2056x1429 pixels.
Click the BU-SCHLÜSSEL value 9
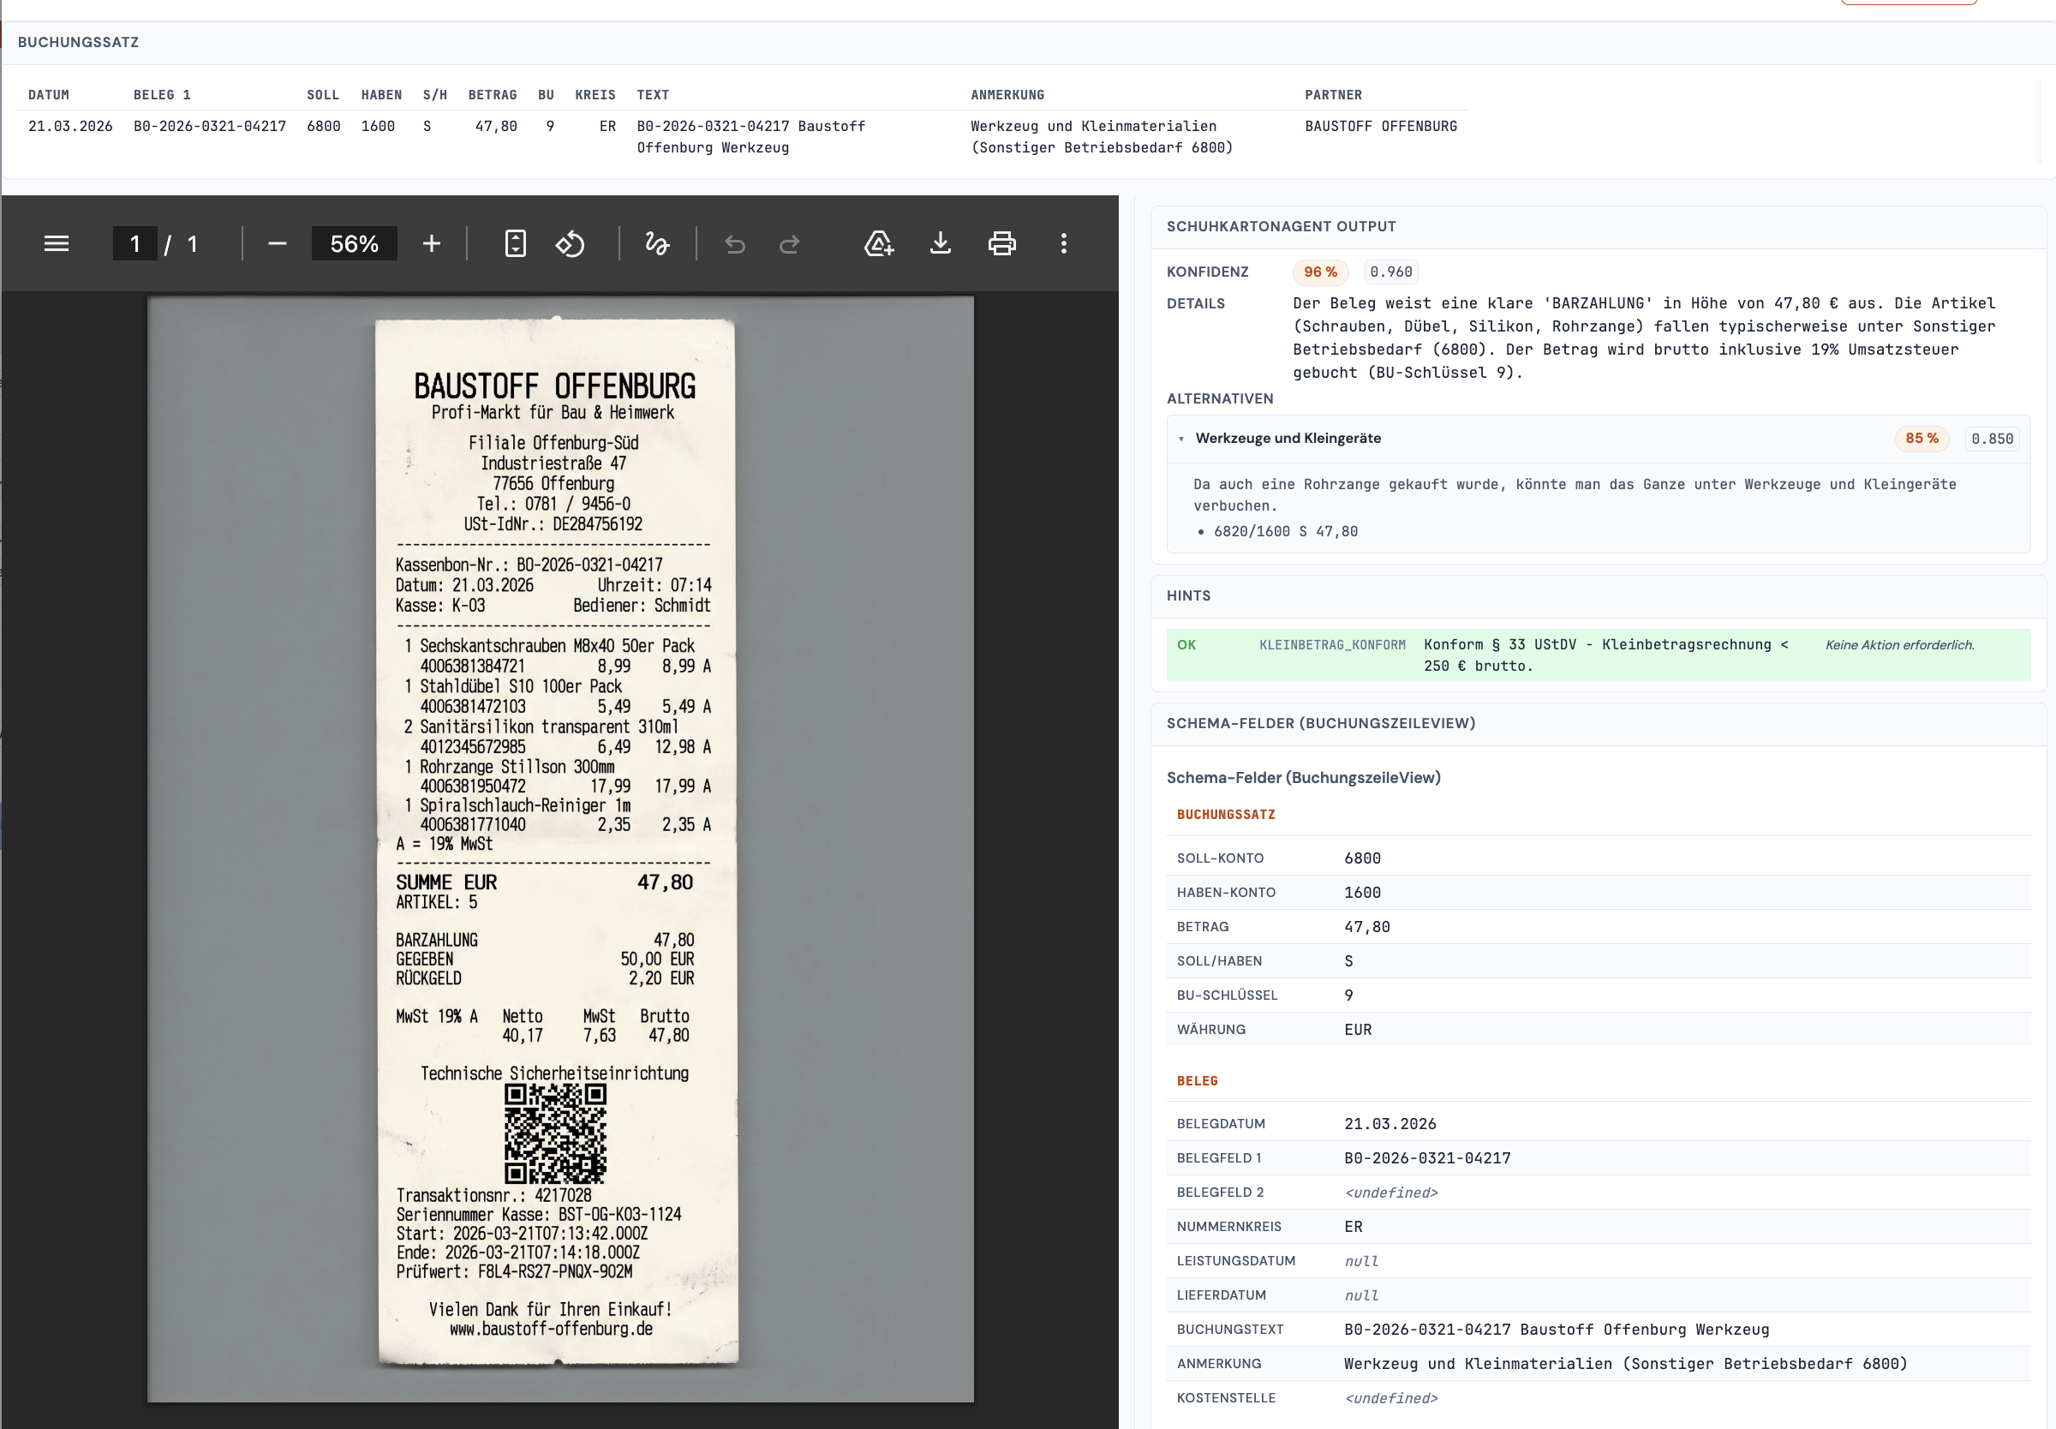click(x=1349, y=995)
